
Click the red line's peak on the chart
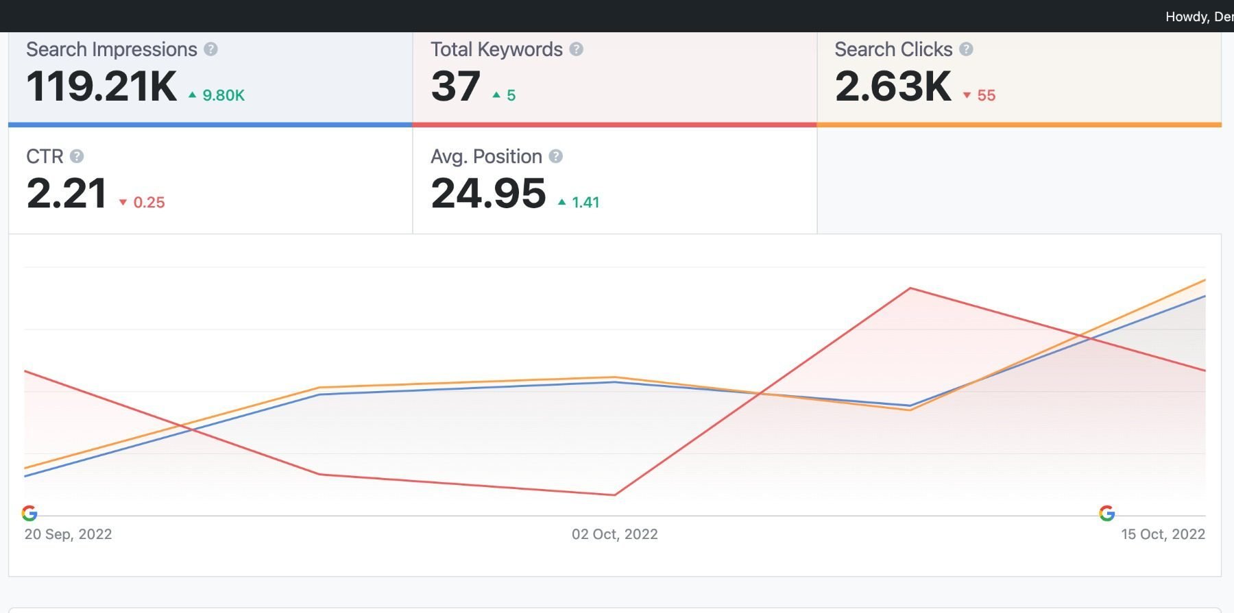coord(910,288)
